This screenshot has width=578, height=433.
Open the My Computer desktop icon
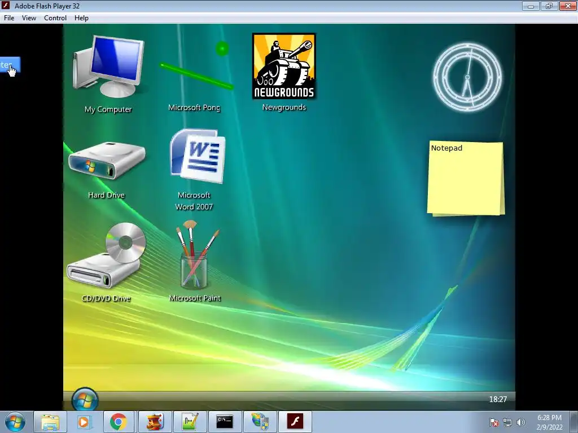[109, 67]
